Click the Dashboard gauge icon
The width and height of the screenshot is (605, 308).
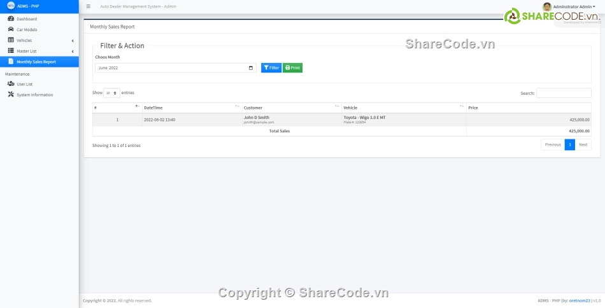coord(11,19)
